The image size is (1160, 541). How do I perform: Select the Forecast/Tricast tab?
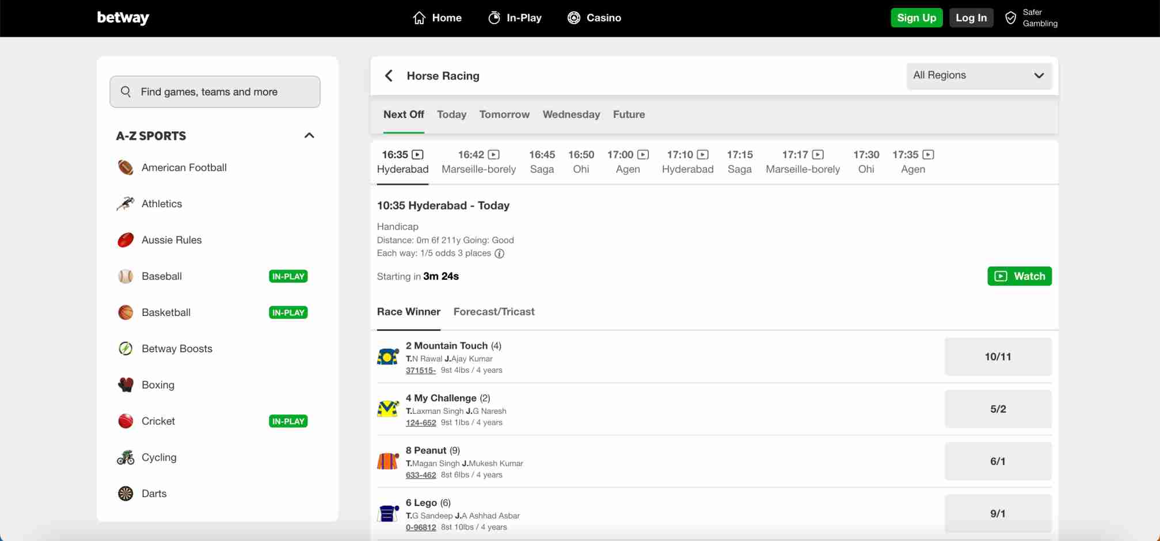(x=494, y=312)
